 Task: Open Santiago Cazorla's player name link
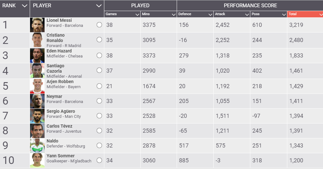pos(55,69)
